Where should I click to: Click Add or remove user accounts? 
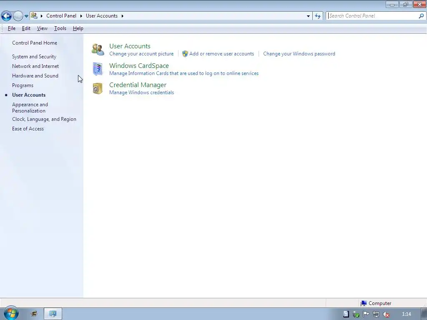pyautogui.click(x=222, y=54)
